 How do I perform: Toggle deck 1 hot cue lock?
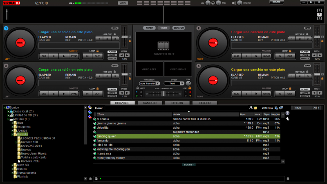(x=115, y=34)
